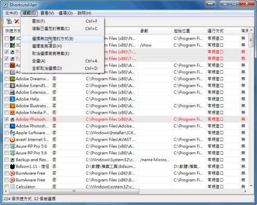Click the Adobe ExtendScript shortcut icon
Image resolution: width=257 pixels, height=205 pixels.
pos(12,86)
